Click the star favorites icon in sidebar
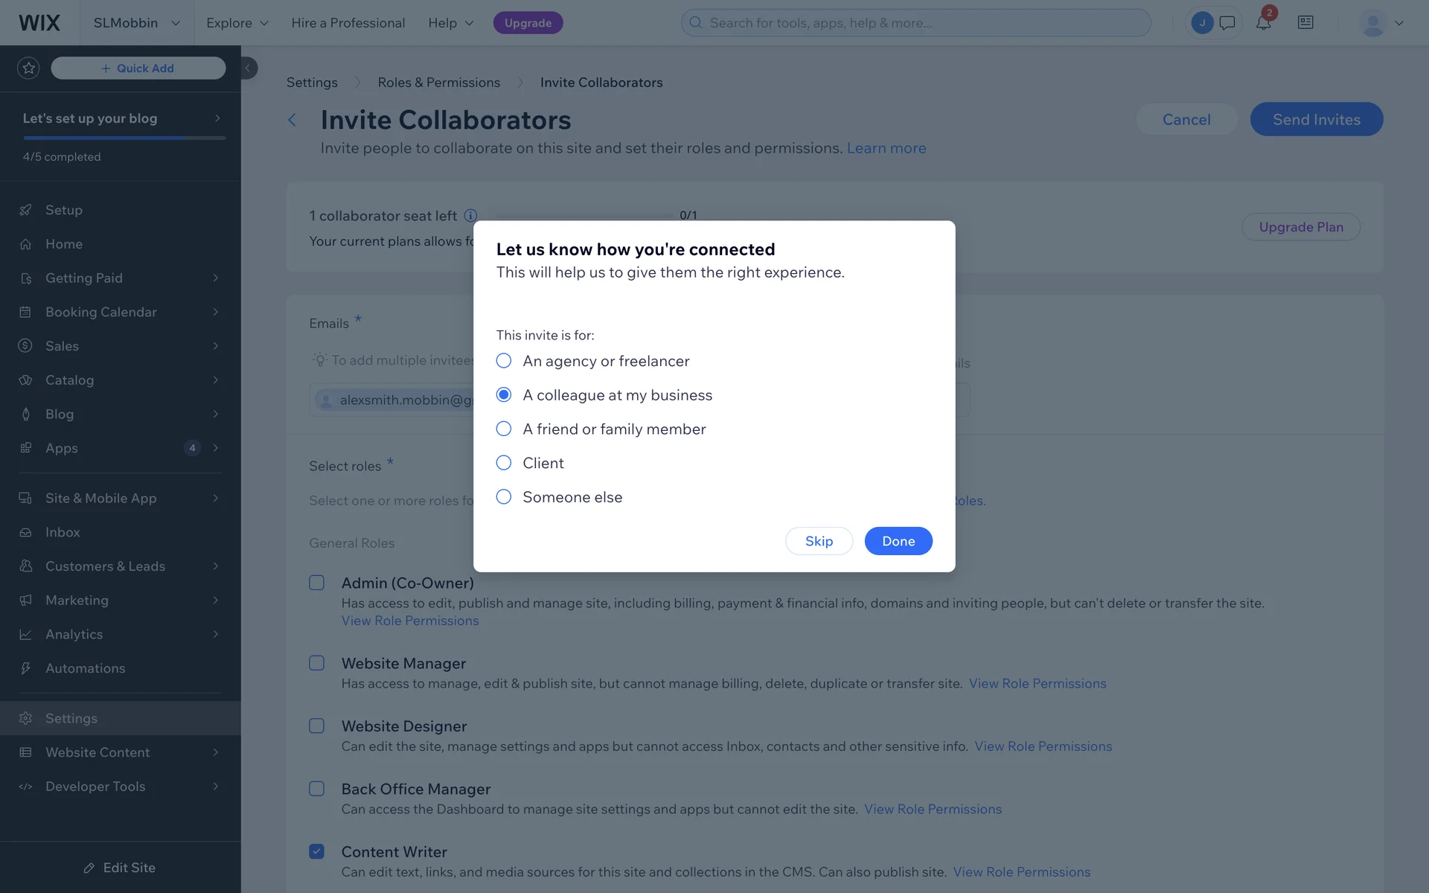Screen dimensions: 1429x893 tap(28, 68)
